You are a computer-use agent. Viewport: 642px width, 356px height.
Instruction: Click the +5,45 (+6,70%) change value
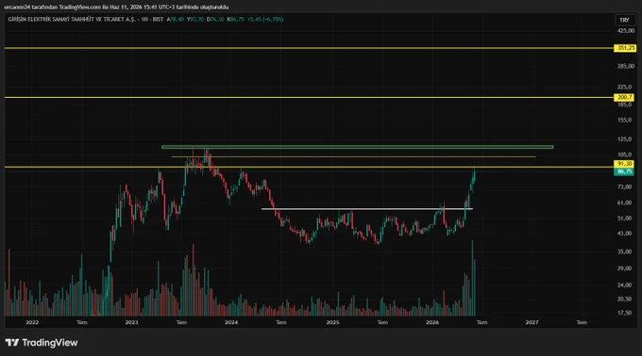pos(265,19)
